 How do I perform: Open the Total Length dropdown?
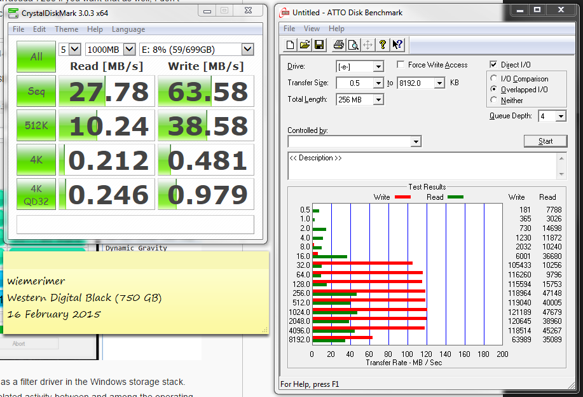(x=378, y=99)
